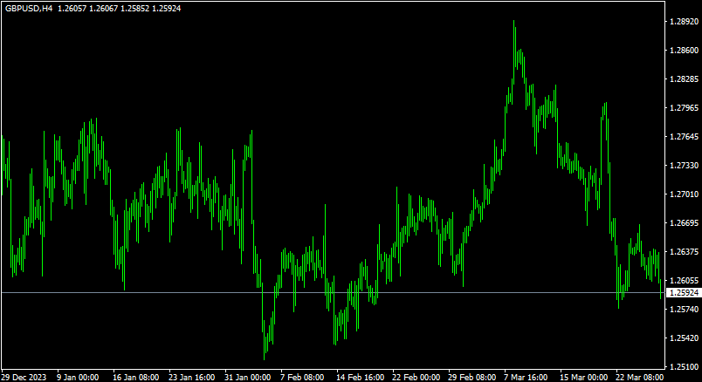Select the 16 Jan 08:00 time label
This screenshot has width=702, height=382.
135,377
